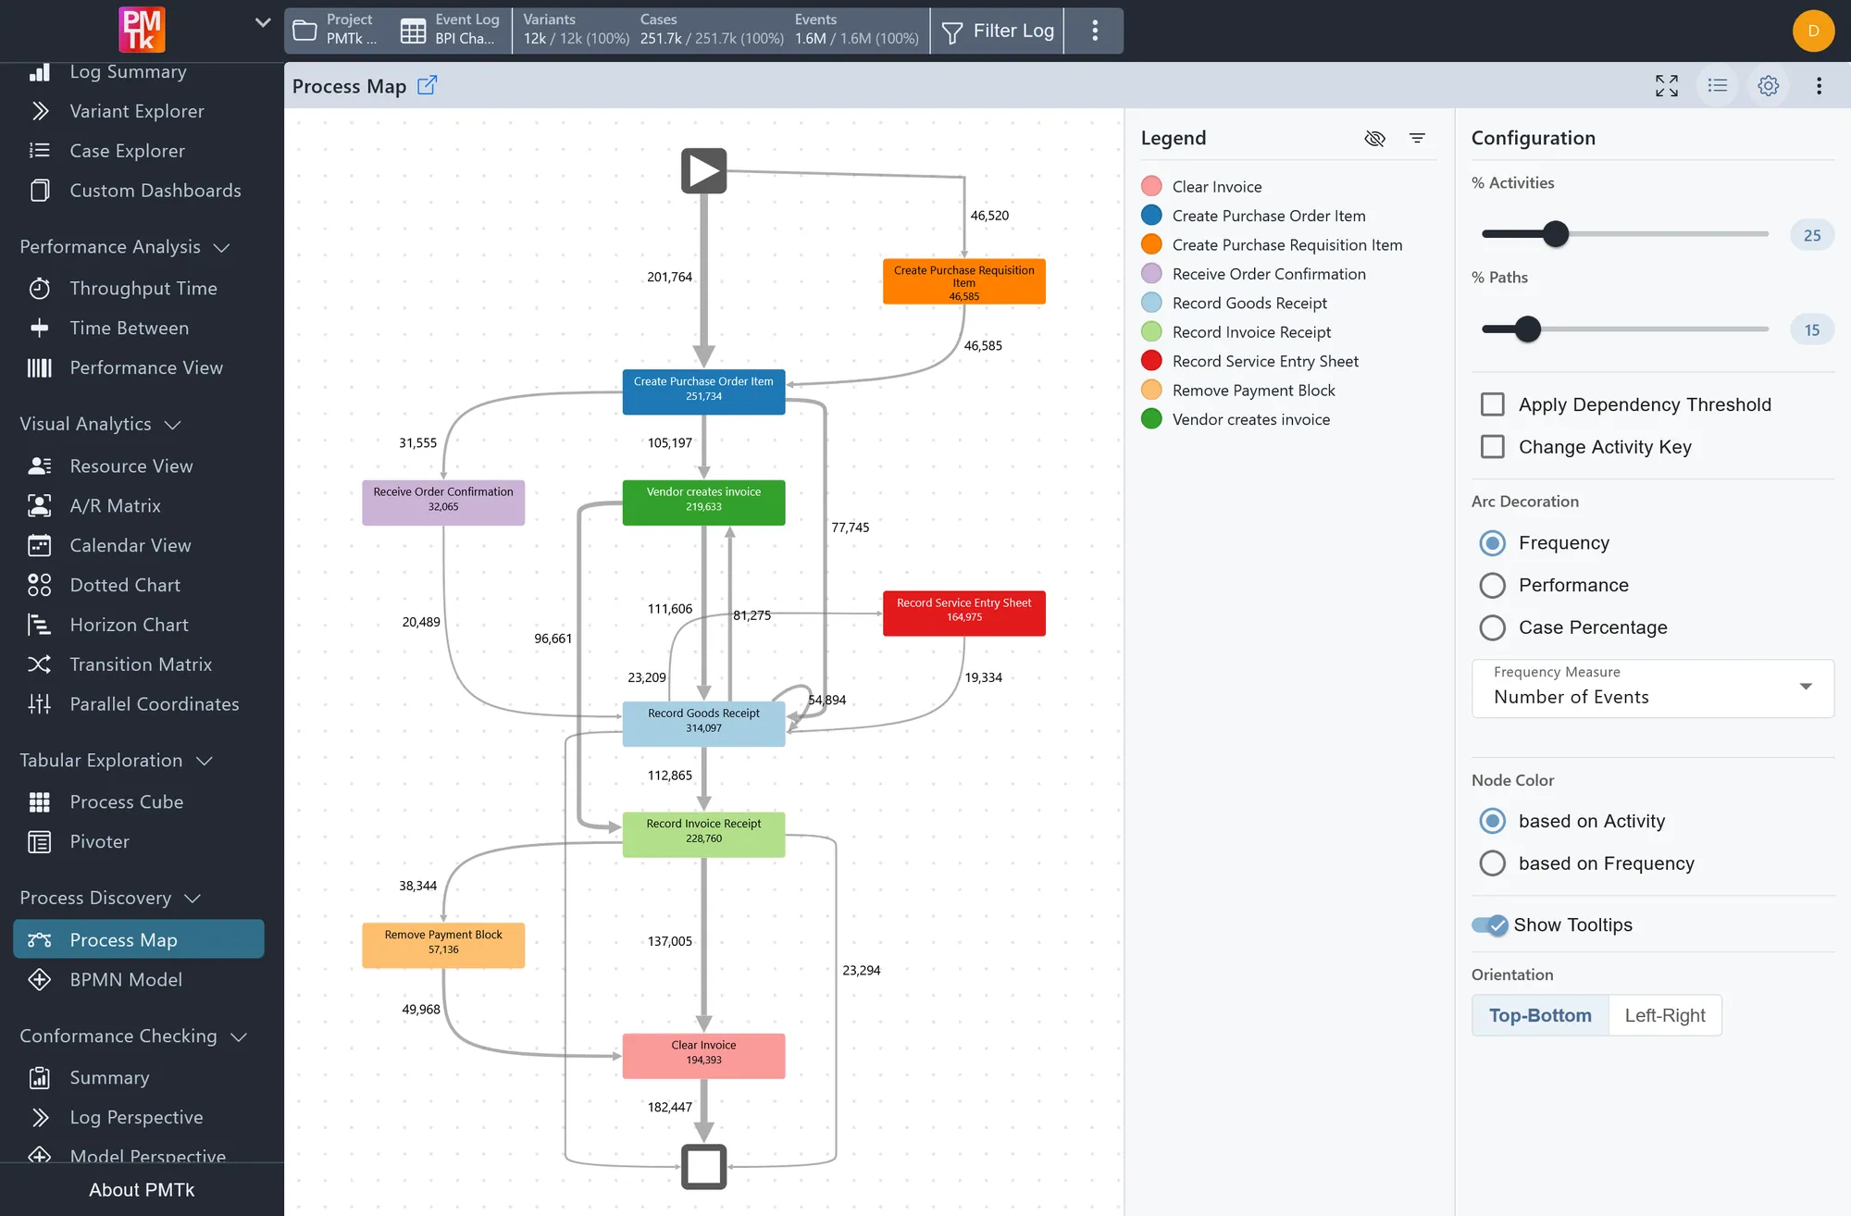1851x1216 pixels.
Task: Click the process start node
Action: click(x=703, y=171)
